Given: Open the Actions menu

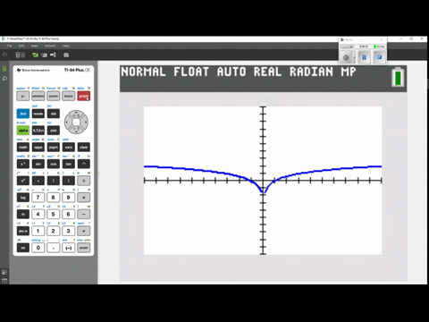Looking at the screenshot, I should (x=50, y=46).
